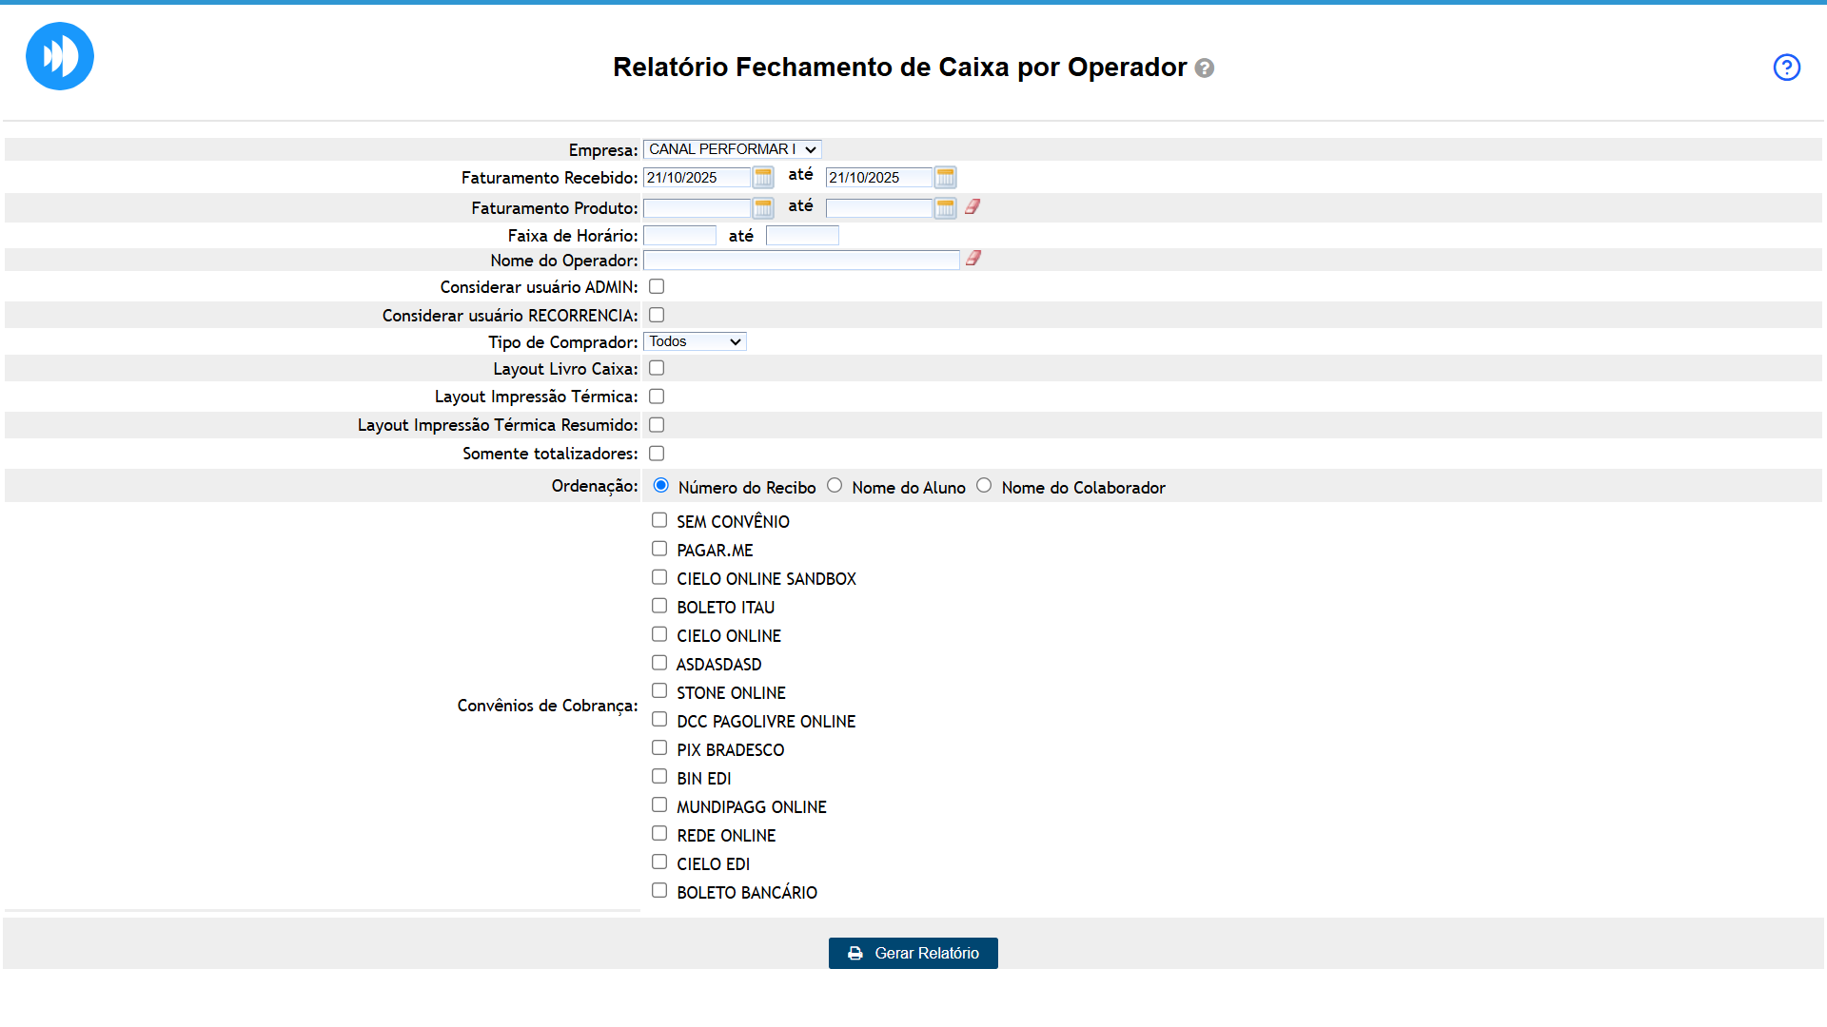1827x1027 pixels.
Task: Enable Considerar usuário ADMIN checkbox
Action: (x=657, y=286)
